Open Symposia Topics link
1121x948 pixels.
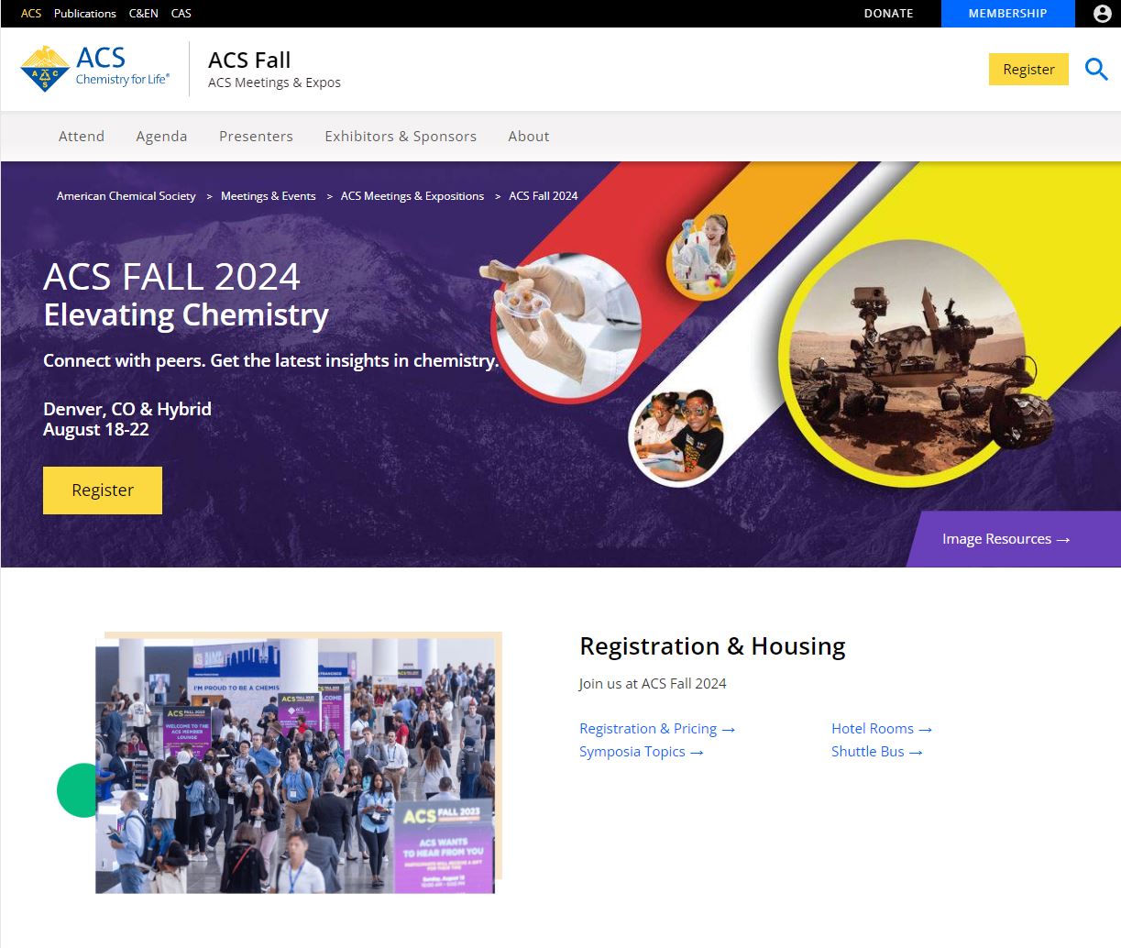pyautogui.click(x=642, y=752)
